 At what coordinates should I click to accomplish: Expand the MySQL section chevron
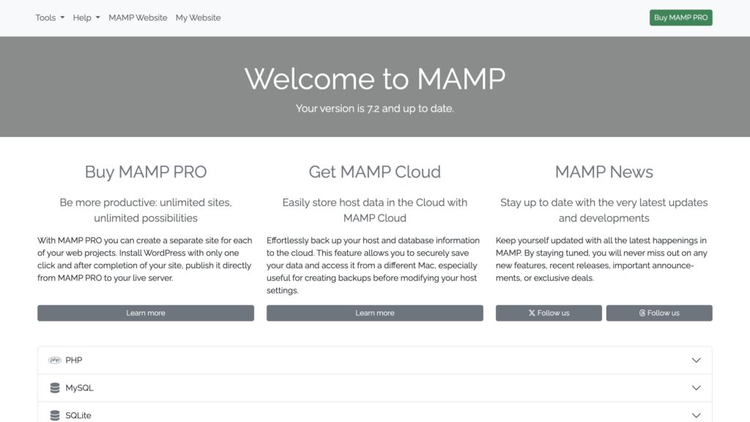click(x=696, y=388)
